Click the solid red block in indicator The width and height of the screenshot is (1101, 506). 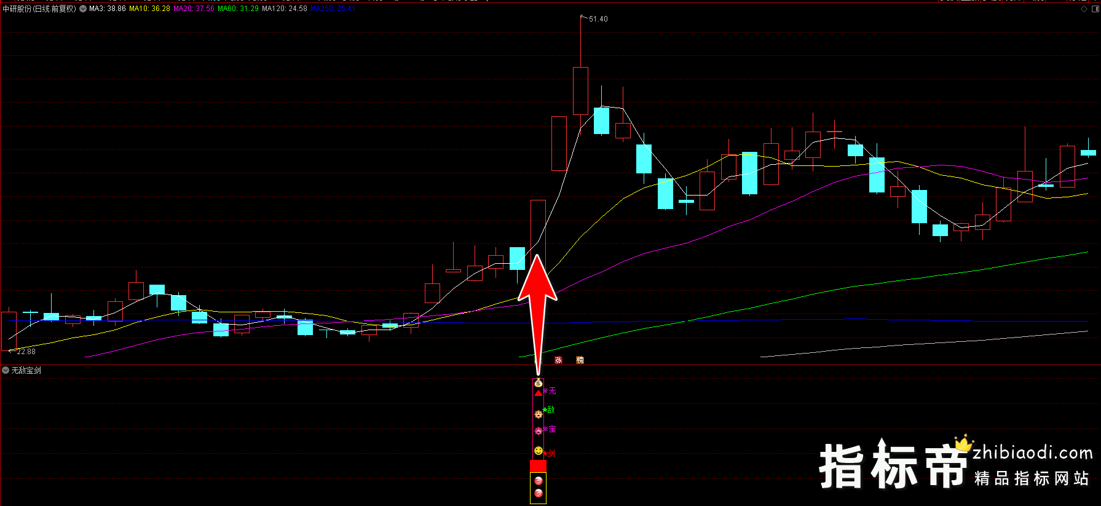coord(538,466)
